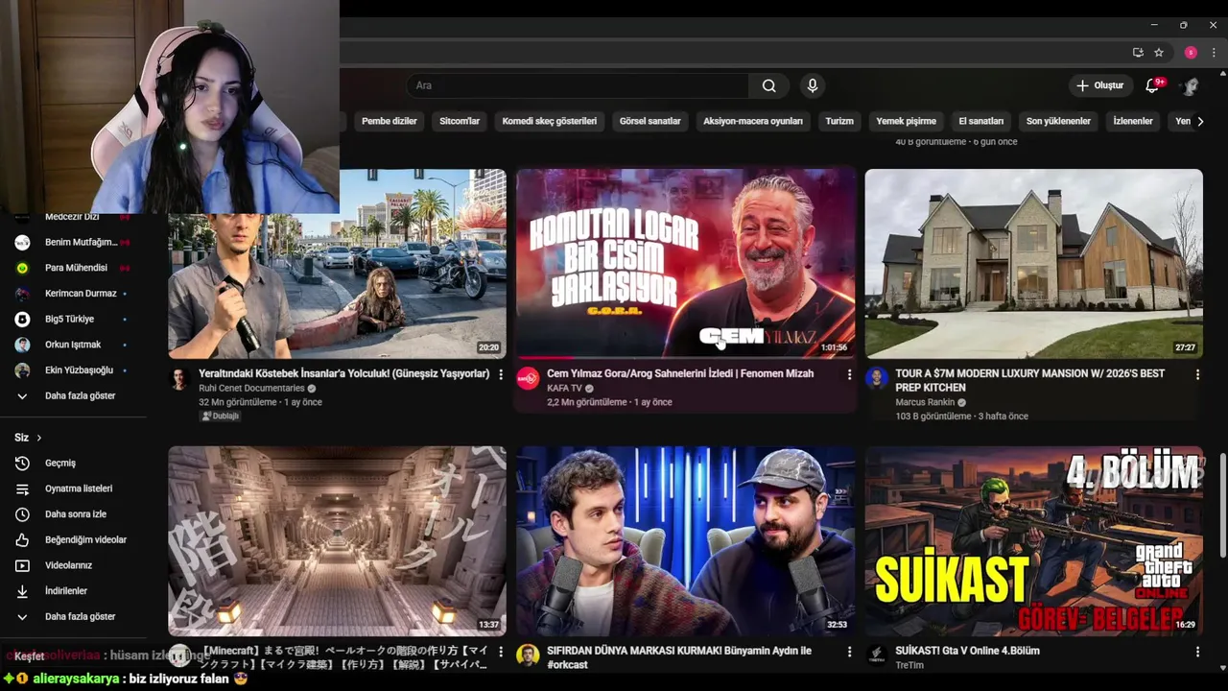Play the luxury mansion house thumbnail
The width and height of the screenshot is (1228, 691).
pos(1034,263)
